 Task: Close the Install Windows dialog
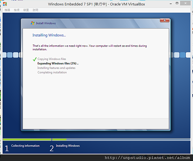[165, 20]
